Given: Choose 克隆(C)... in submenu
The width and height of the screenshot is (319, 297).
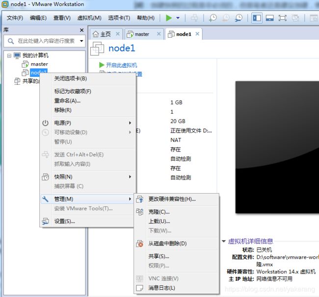Looking at the screenshot, I should pos(177,212).
